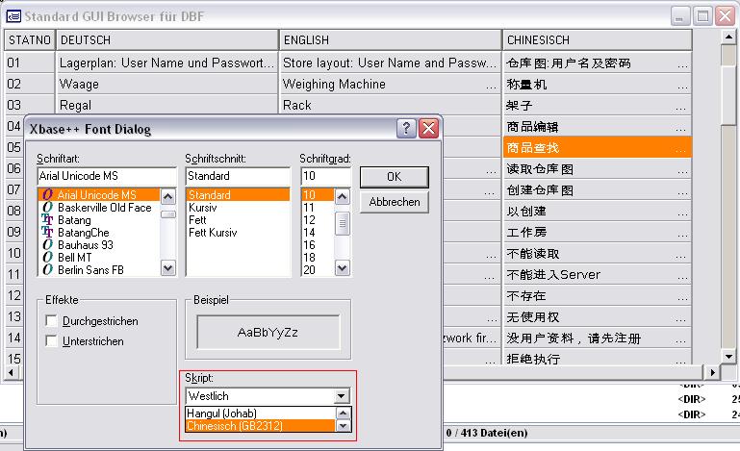This screenshot has height=451, width=740.
Task: Click the help question mark button in Font Dialog
Action: (406, 129)
